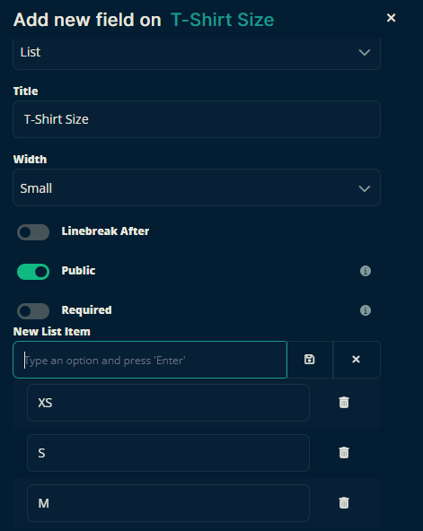Image resolution: width=423 pixels, height=531 pixels.
Task: Edit the M list item text
Action: pyautogui.click(x=168, y=503)
